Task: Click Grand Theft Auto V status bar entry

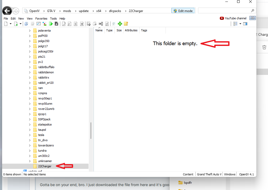Action: 209,174
